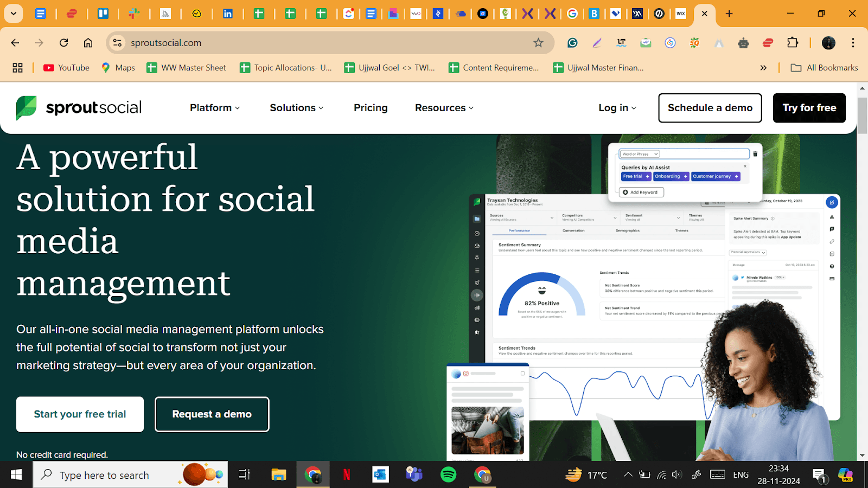The height and width of the screenshot is (488, 868).
Task: Open the Grammarly extension
Action: pyautogui.click(x=572, y=43)
